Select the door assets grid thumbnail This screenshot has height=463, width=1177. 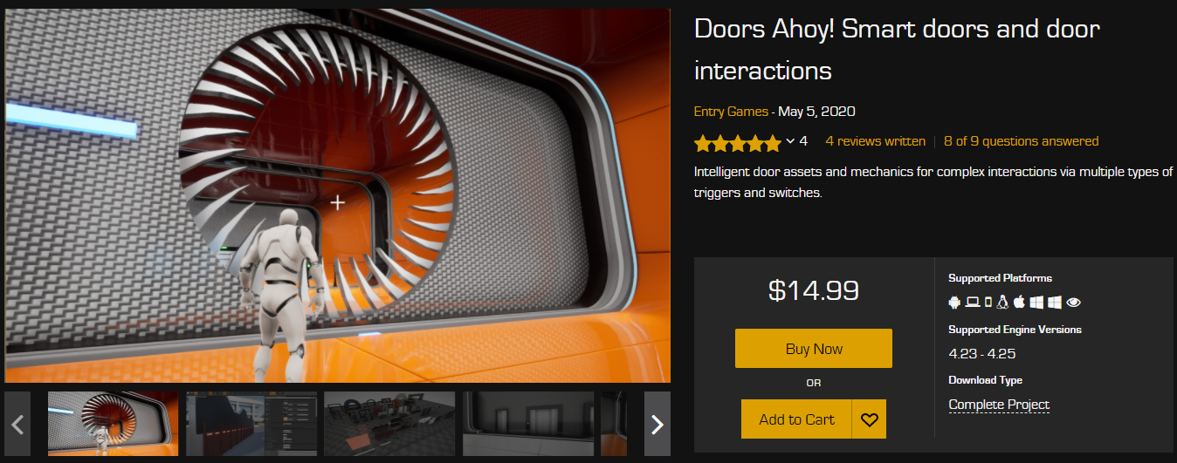(389, 424)
